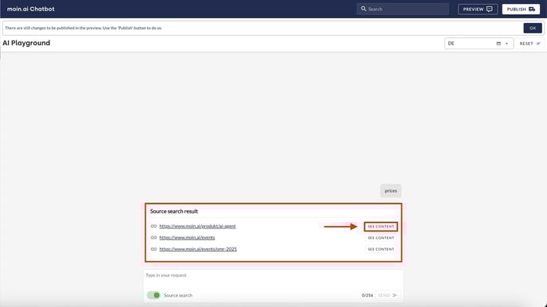The height and width of the screenshot is (307, 547).
Task: Click calendar icon in DE language box
Action: pyautogui.click(x=499, y=44)
